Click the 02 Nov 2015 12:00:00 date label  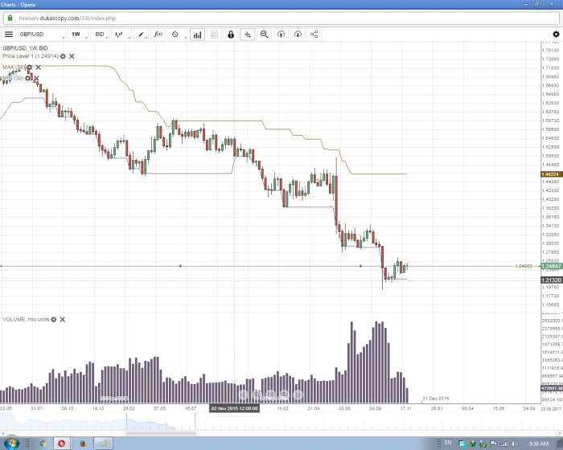[x=234, y=408]
